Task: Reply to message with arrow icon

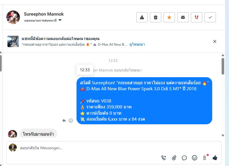Action: (x=64, y=121)
